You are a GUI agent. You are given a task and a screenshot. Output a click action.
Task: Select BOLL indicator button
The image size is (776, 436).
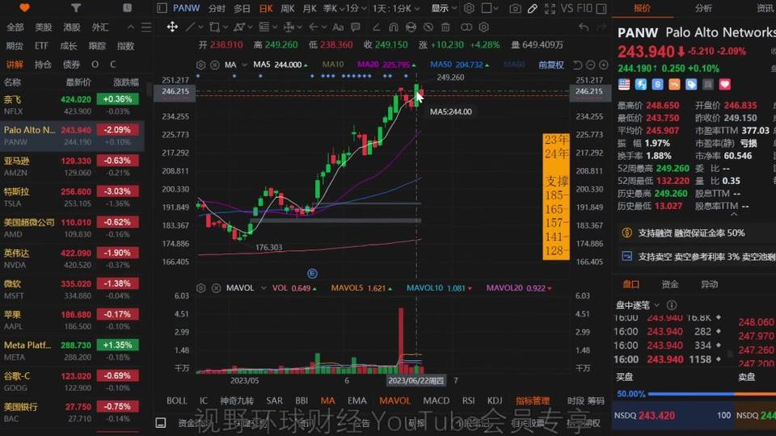(x=177, y=400)
